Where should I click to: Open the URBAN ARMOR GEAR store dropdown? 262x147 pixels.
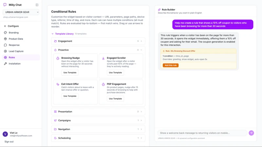(x=21, y=12)
